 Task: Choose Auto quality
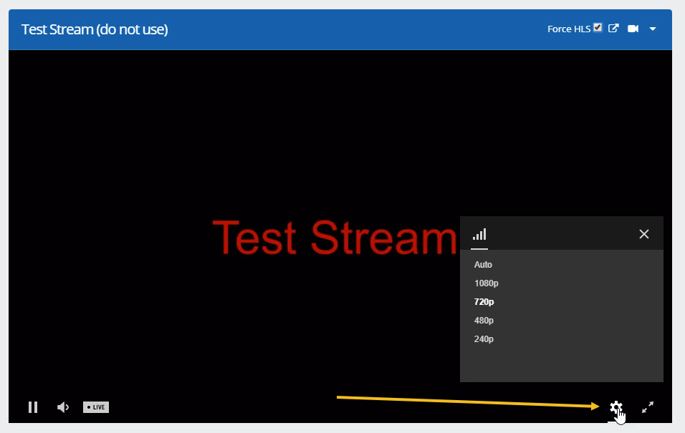click(x=483, y=265)
